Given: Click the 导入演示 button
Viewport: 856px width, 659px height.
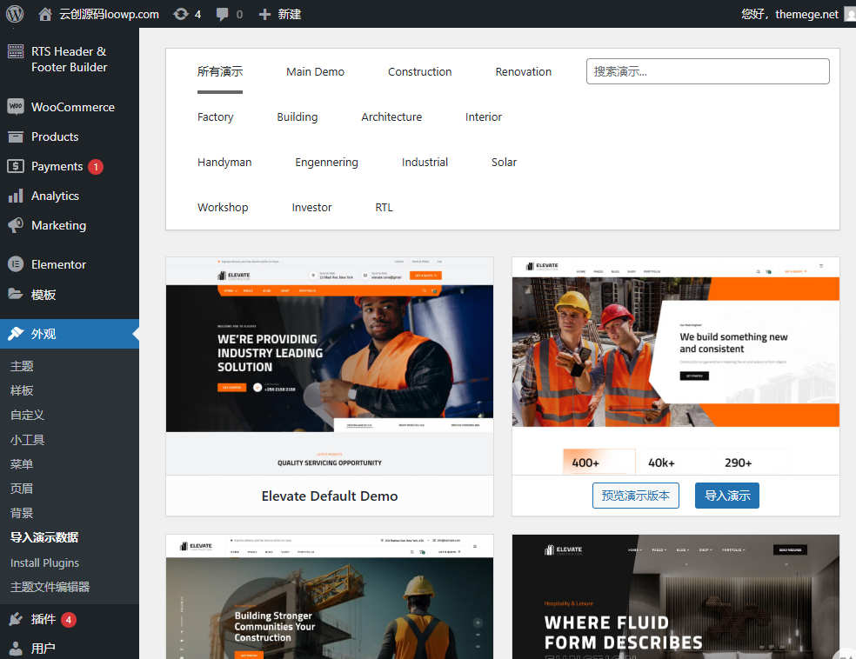Looking at the screenshot, I should (727, 496).
